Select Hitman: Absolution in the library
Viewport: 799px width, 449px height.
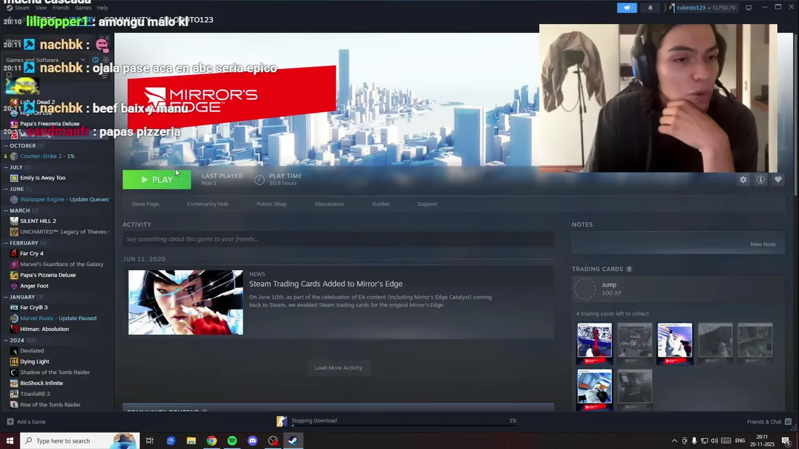[x=44, y=329]
